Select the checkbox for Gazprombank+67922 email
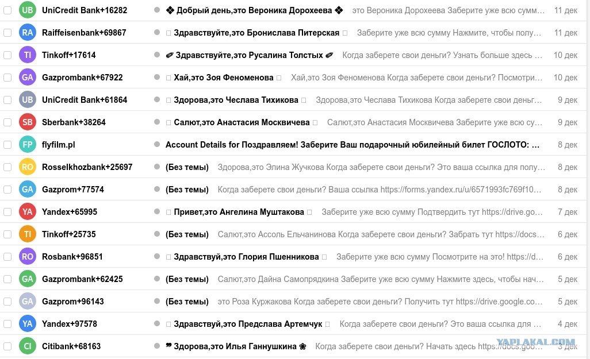Screen dimensions: 590x359 tap(7, 78)
